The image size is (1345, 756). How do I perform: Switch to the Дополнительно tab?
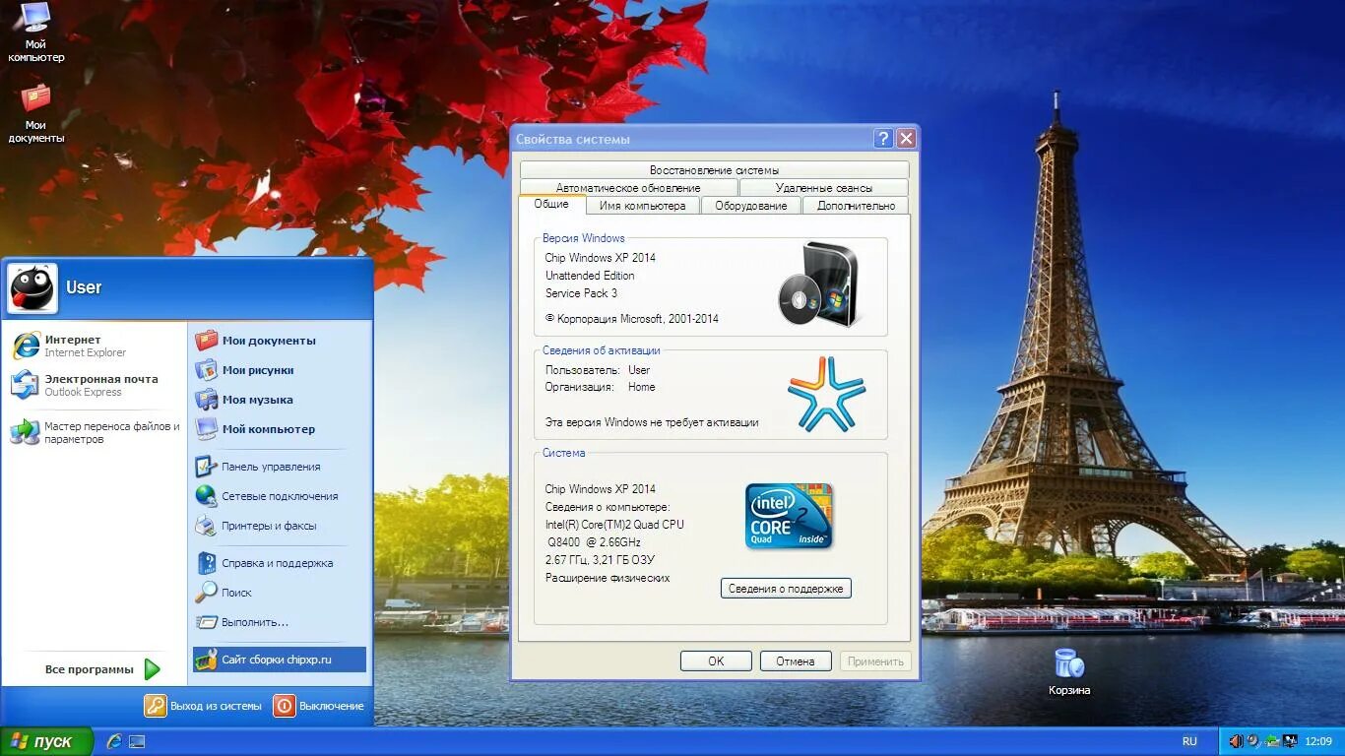[856, 206]
